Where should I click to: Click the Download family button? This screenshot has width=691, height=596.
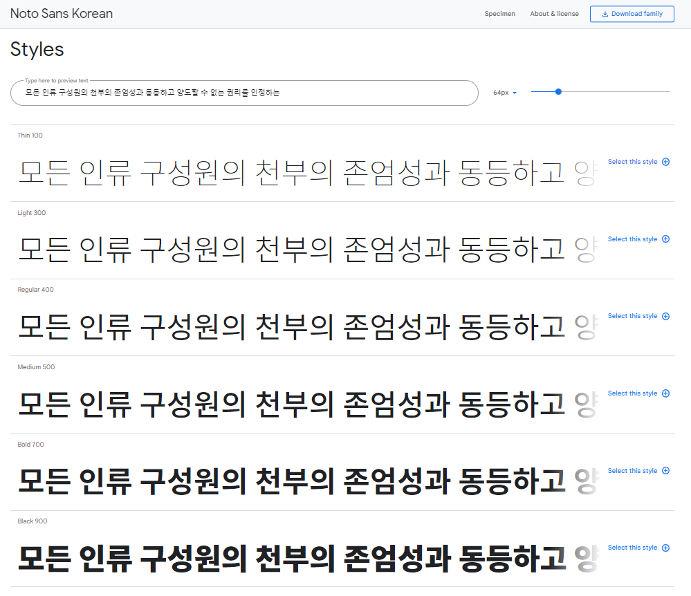click(x=632, y=14)
